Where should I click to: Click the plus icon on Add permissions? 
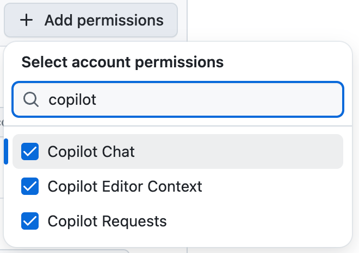(x=26, y=21)
